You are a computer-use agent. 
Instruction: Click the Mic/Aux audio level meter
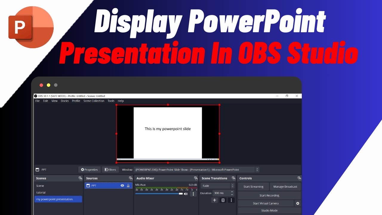tap(166, 188)
